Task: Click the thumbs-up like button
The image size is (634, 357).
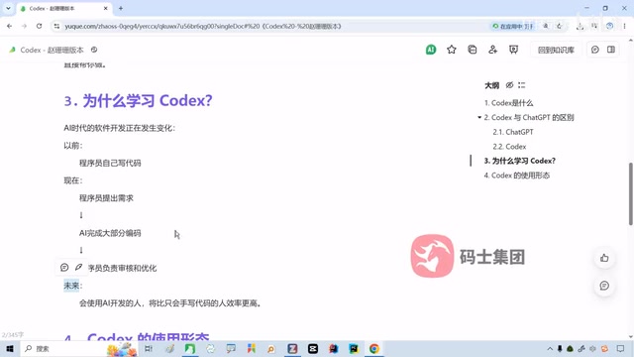Action: click(604, 258)
